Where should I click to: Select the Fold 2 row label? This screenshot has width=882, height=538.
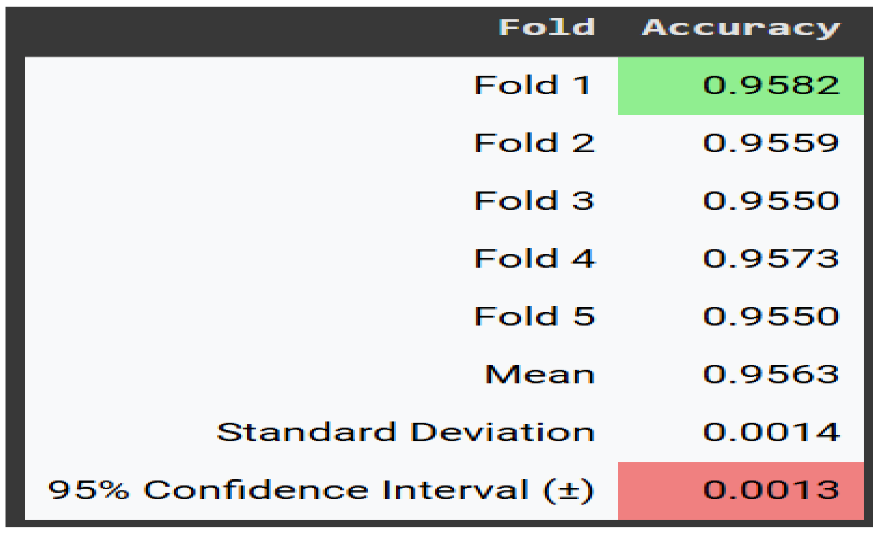pyautogui.click(x=534, y=143)
